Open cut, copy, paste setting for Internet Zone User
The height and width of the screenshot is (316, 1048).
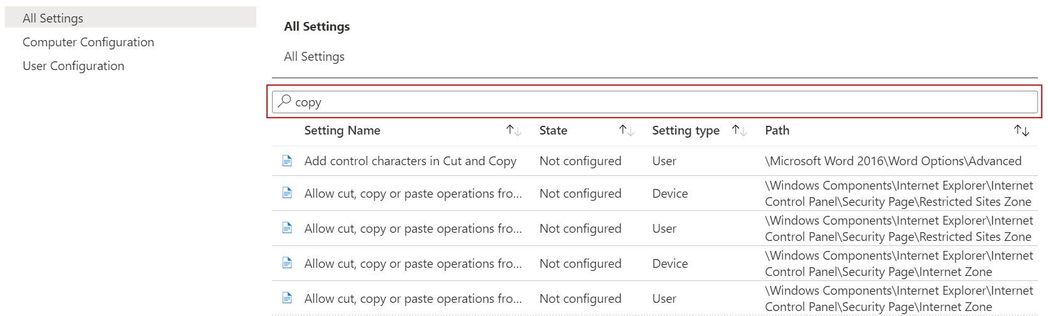click(x=413, y=298)
